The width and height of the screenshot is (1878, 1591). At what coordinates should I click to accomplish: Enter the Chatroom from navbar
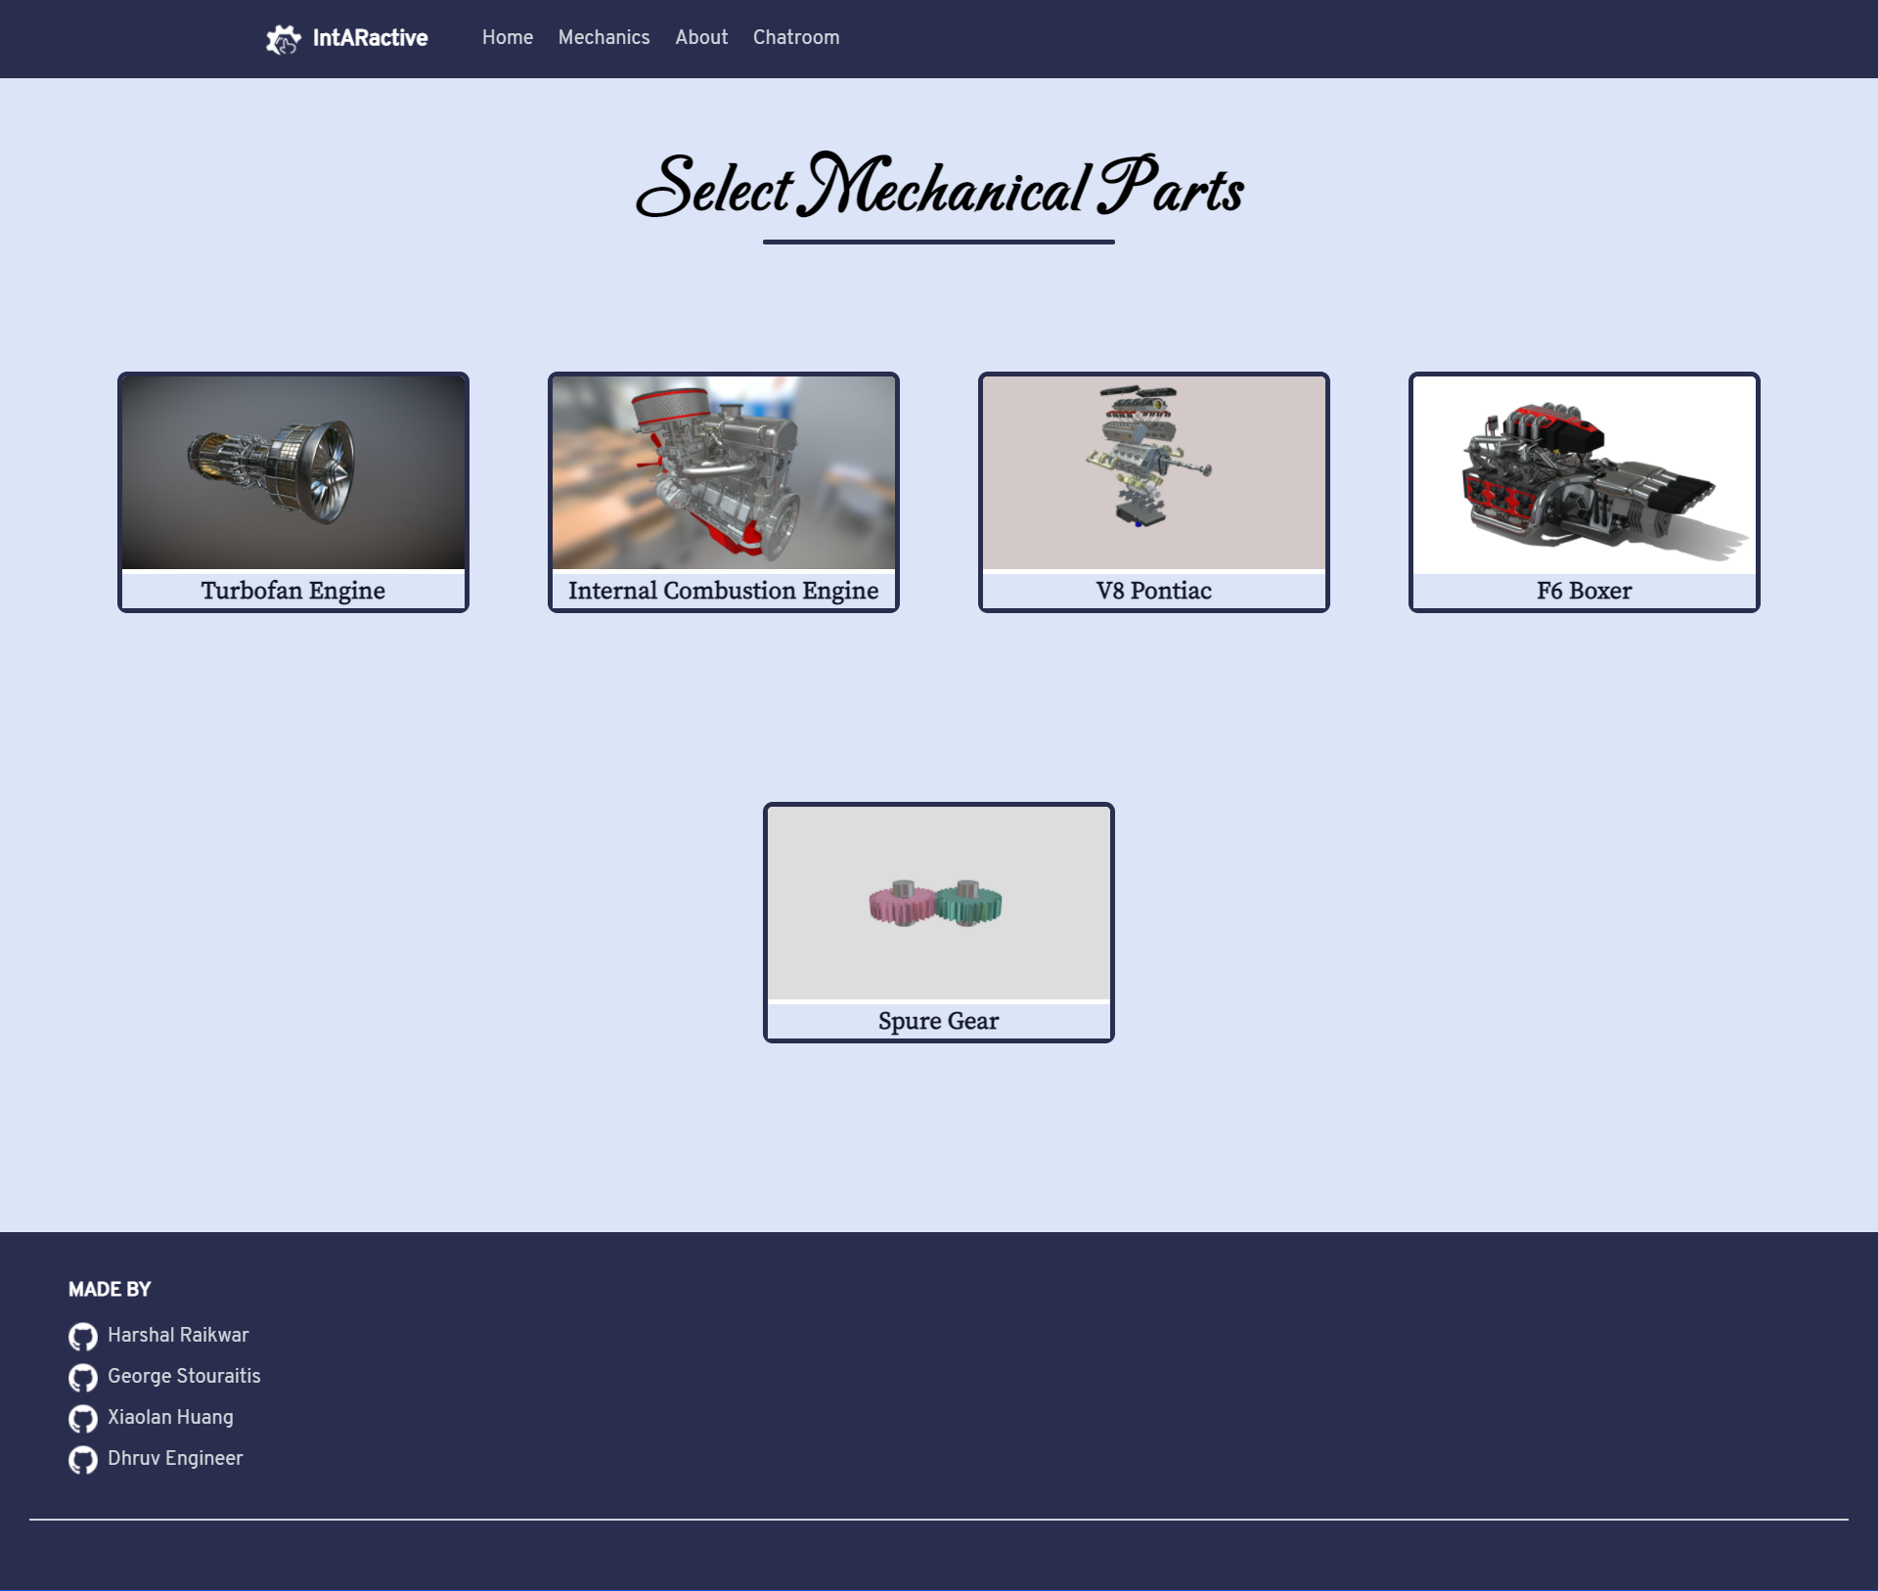pos(796,37)
